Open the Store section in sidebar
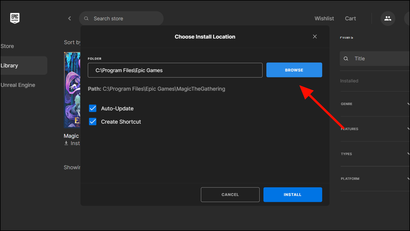Image resolution: width=410 pixels, height=231 pixels. [x=7, y=46]
